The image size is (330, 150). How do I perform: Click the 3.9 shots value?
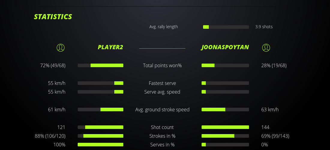[264, 27]
